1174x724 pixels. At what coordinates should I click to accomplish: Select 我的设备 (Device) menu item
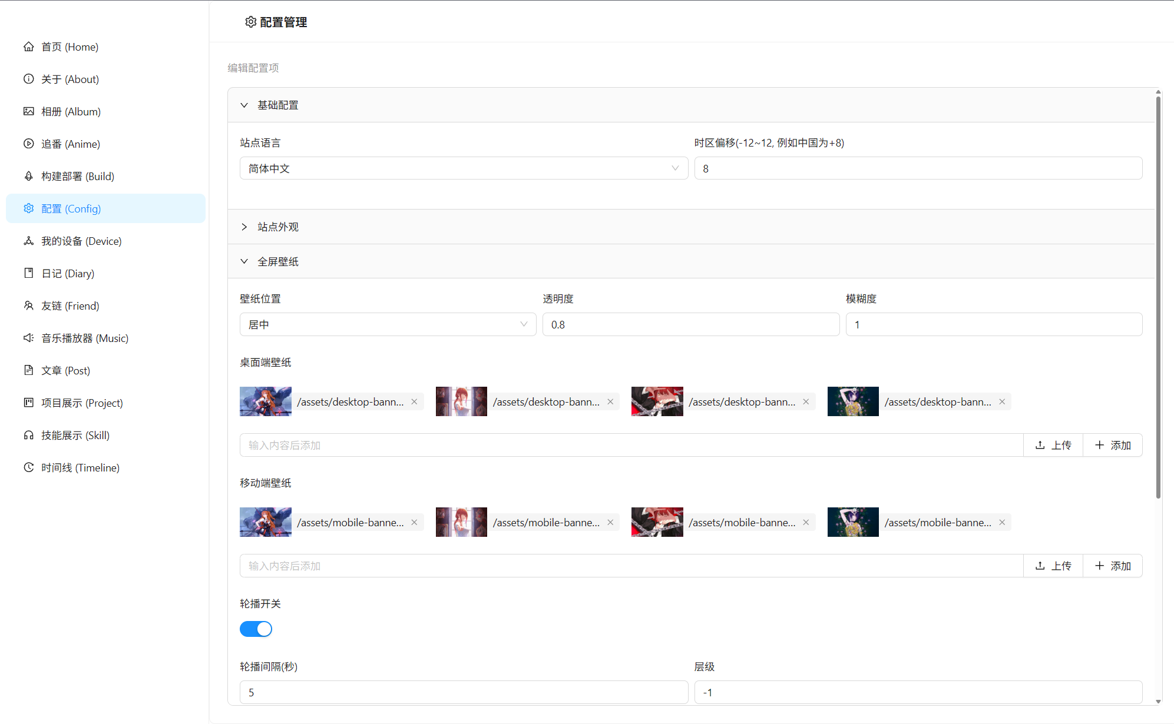(x=105, y=241)
